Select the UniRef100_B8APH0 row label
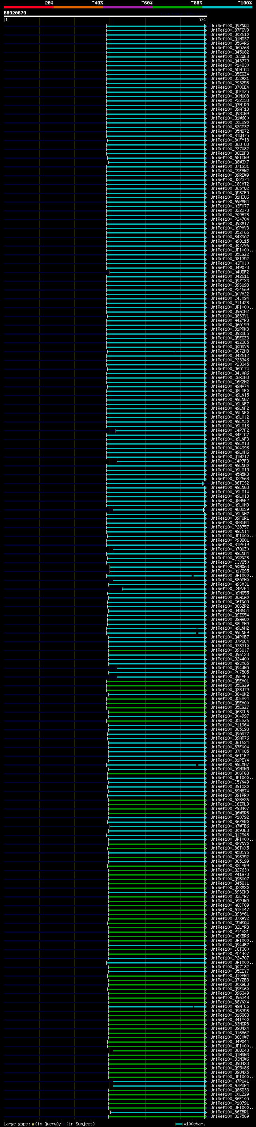Viewport: 256px width, 1127px height. click(x=230, y=580)
